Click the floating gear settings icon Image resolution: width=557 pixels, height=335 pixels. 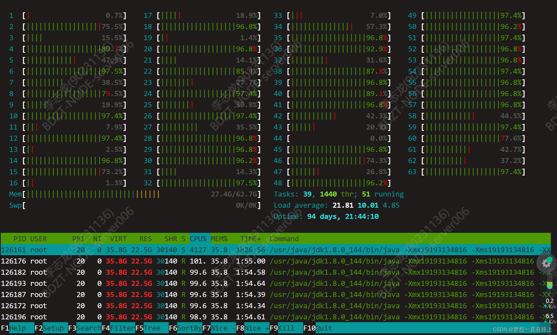point(546,263)
